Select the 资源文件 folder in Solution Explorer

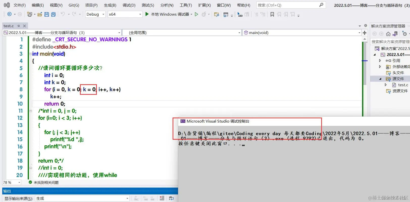point(400,91)
